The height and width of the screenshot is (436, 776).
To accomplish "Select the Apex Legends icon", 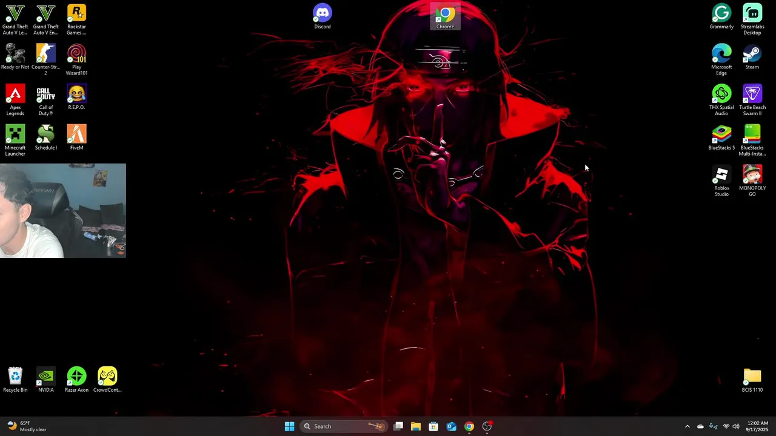I will (x=15, y=101).
